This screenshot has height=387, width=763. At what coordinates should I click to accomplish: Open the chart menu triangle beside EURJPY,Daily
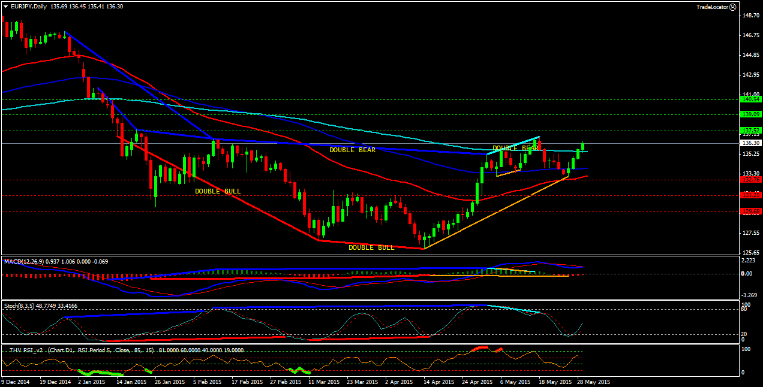(6, 7)
